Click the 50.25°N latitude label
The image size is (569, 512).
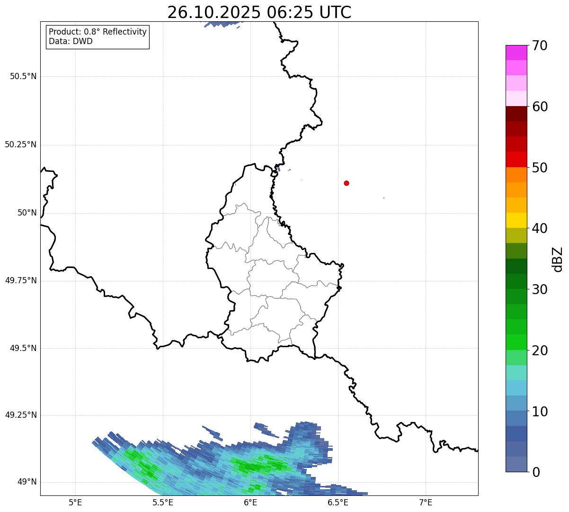20,144
